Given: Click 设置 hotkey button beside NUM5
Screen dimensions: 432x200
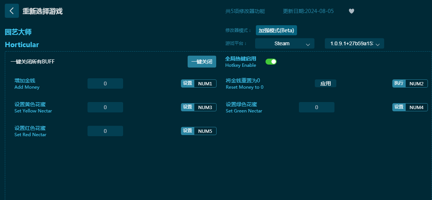Looking at the screenshot, I should [188, 131].
